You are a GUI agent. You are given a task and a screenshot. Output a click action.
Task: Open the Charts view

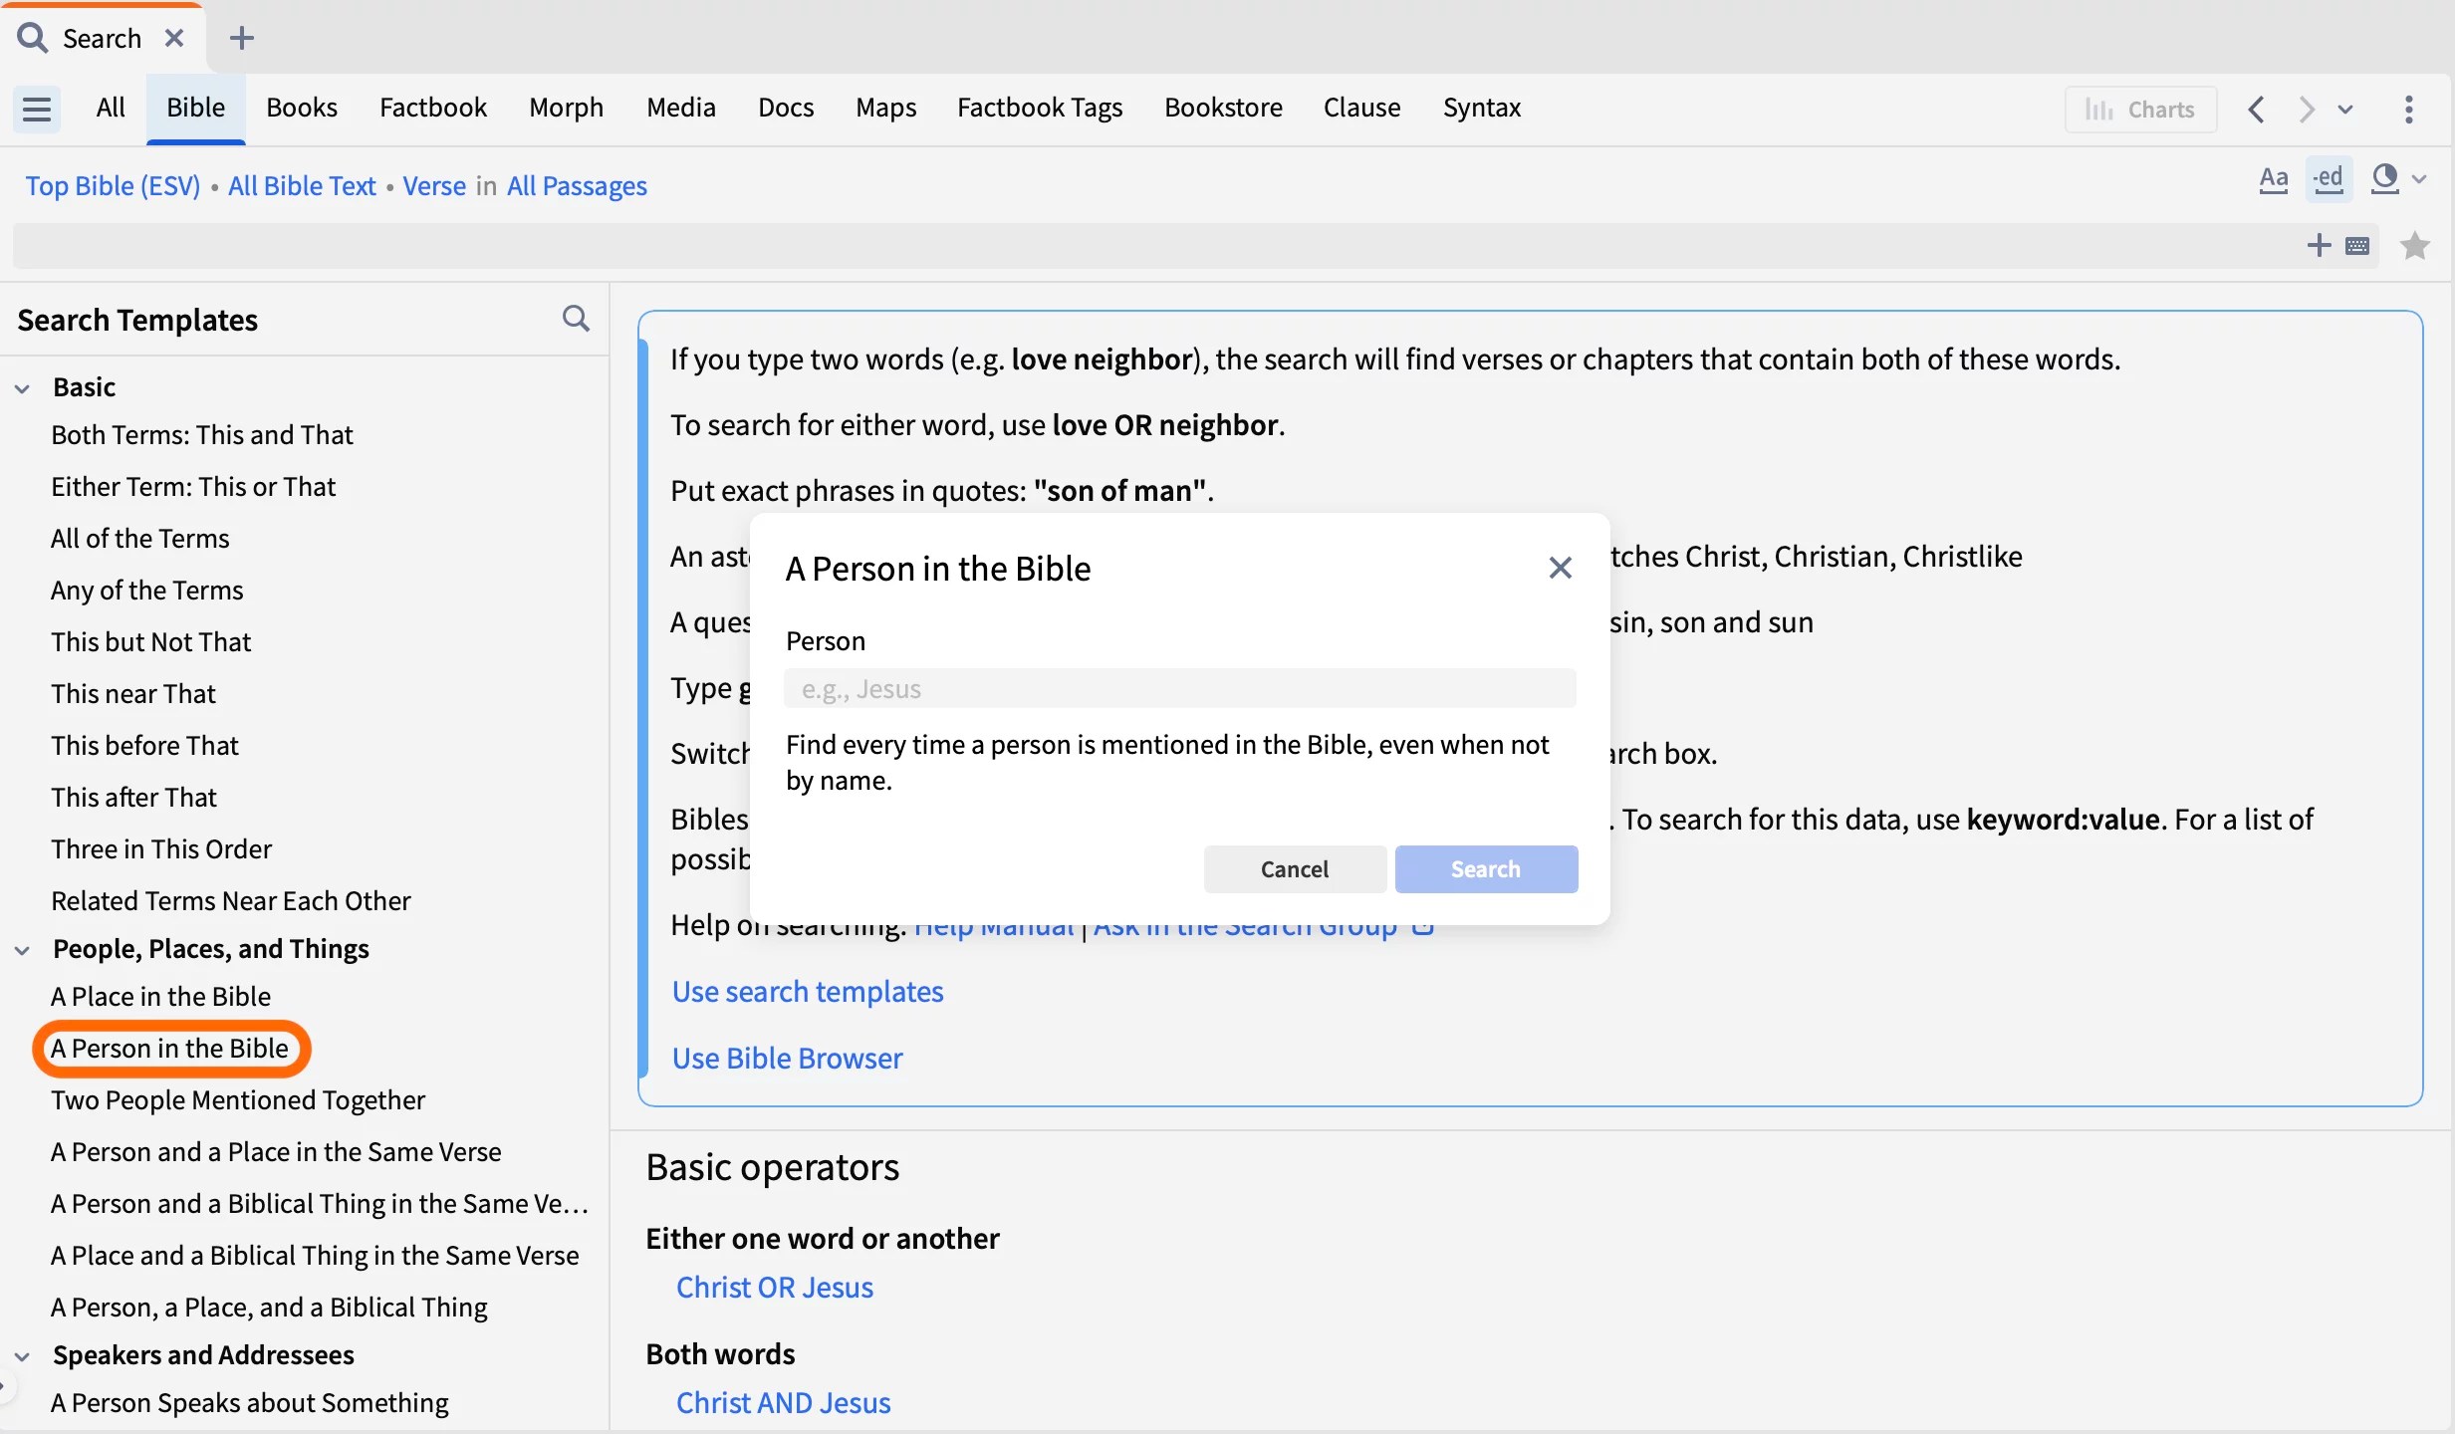(x=2140, y=109)
